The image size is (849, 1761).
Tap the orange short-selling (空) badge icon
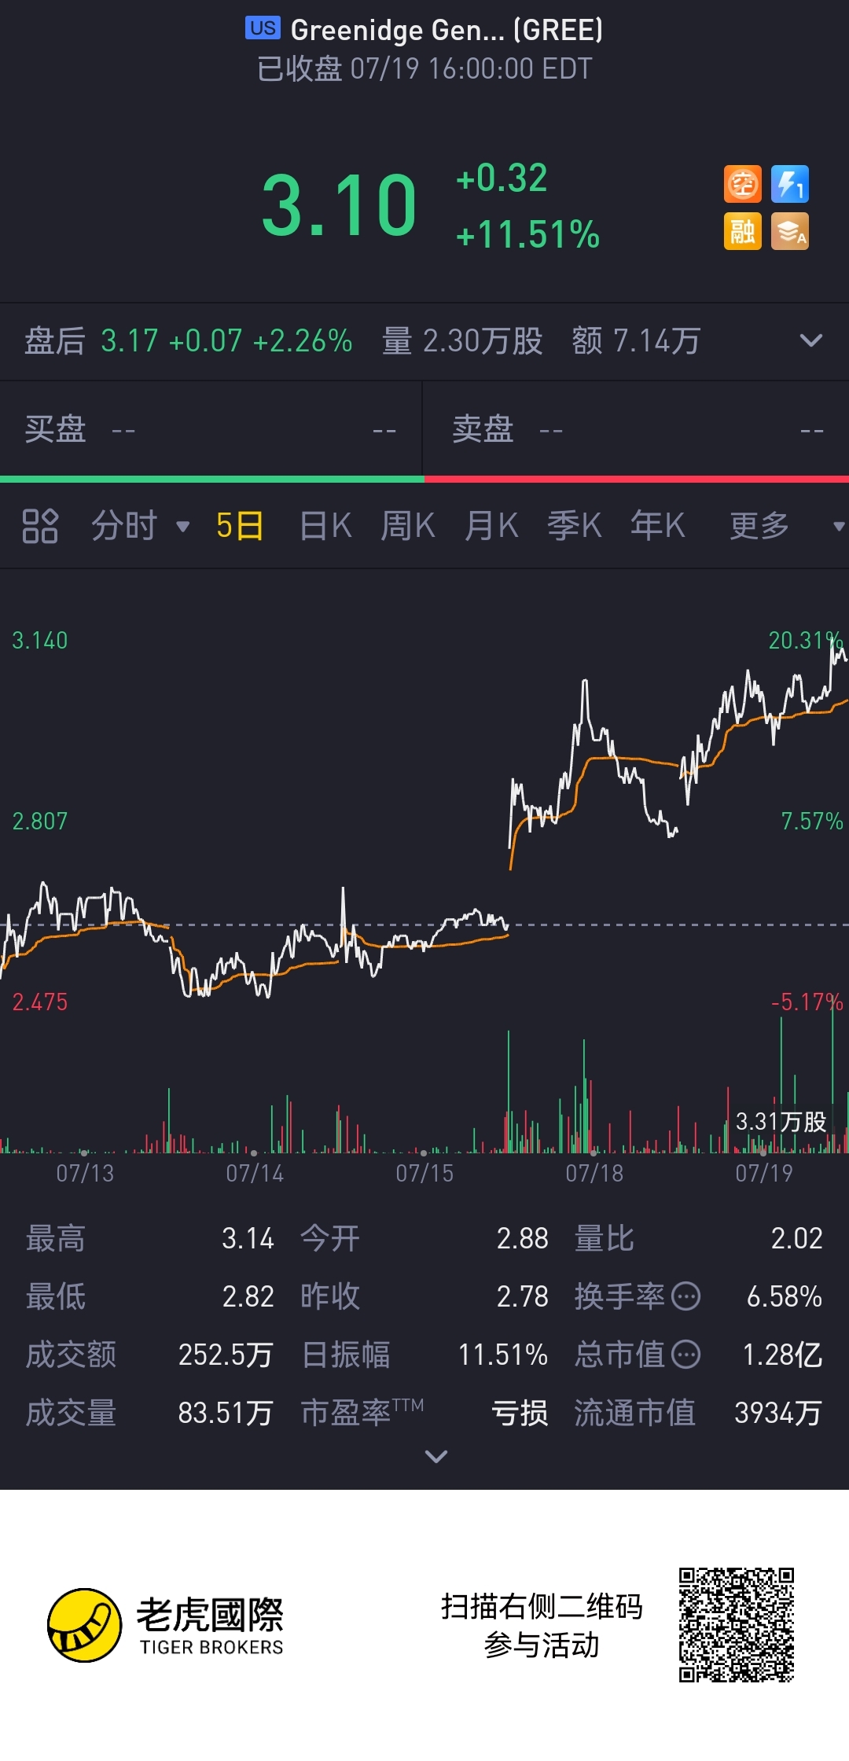click(x=743, y=185)
